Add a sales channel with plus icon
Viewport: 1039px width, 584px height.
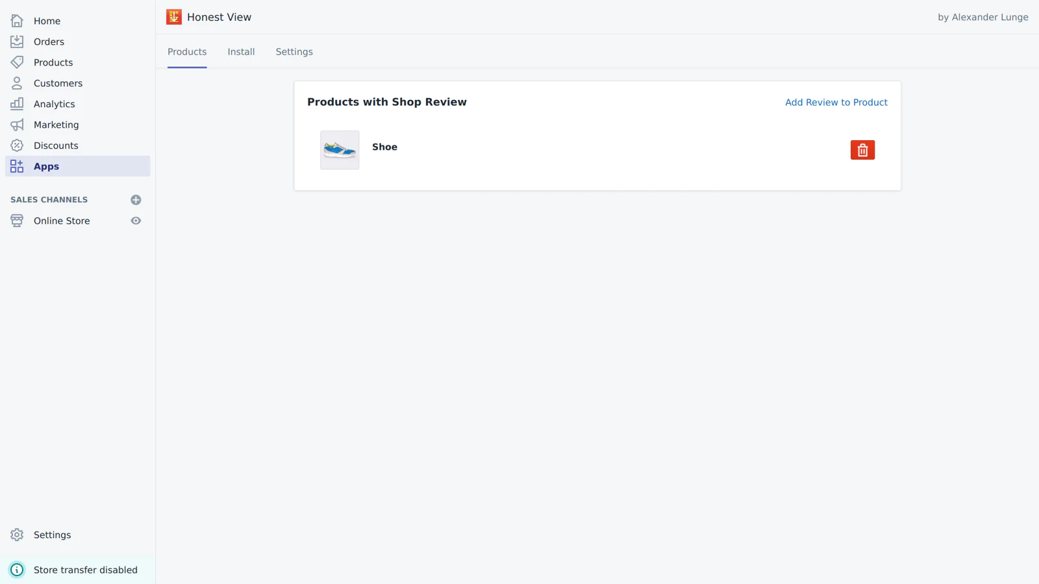136,200
